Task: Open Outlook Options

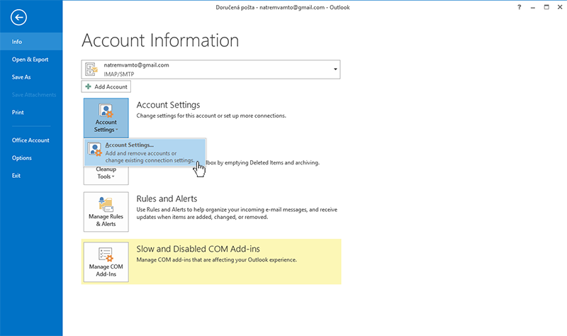Action: coord(31,158)
